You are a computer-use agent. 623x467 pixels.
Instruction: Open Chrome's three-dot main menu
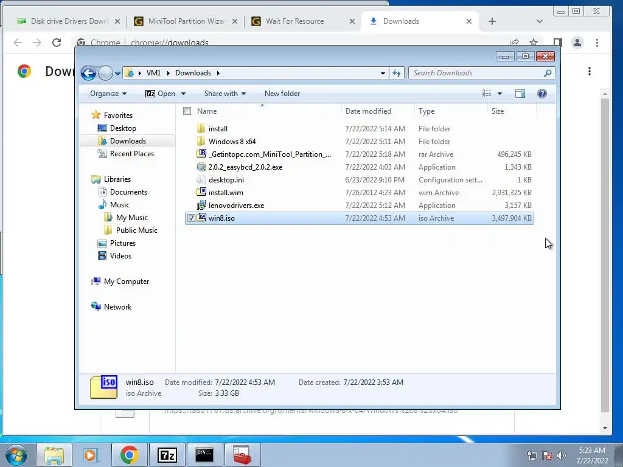(x=597, y=43)
